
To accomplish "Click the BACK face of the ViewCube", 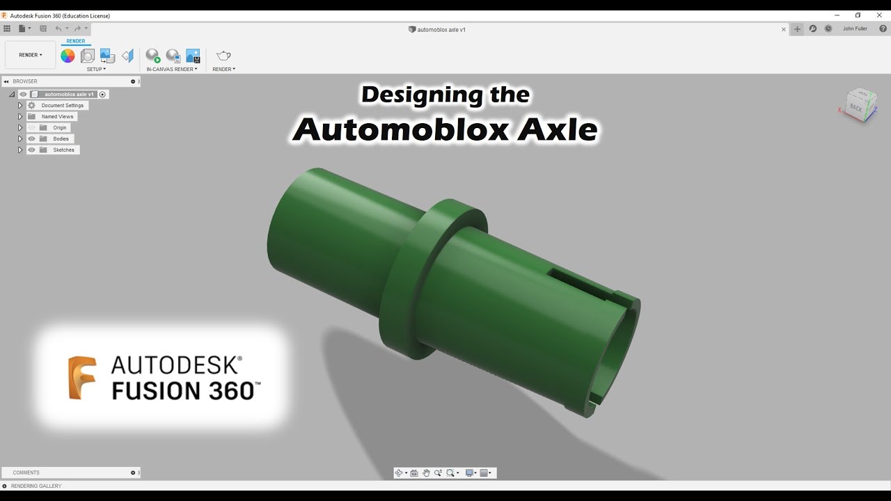I will tap(856, 109).
